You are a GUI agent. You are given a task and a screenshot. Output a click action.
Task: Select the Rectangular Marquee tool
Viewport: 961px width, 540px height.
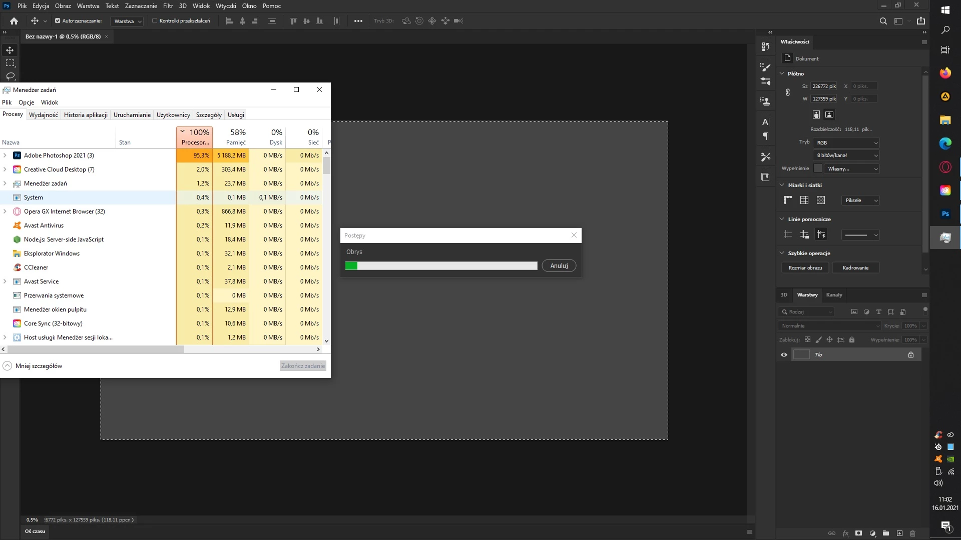[10, 63]
